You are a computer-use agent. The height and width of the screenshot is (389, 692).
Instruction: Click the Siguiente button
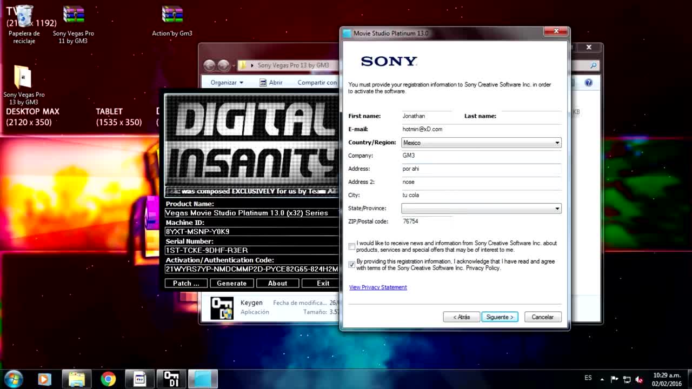500,317
